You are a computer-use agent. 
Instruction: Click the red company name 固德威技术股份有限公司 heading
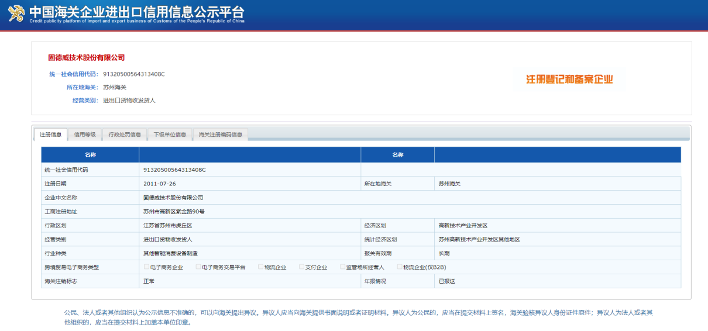pyautogui.click(x=87, y=58)
